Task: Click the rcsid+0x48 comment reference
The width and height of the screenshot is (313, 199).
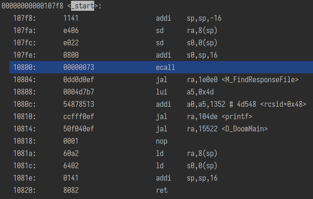Action: pyautogui.click(x=283, y=104)
